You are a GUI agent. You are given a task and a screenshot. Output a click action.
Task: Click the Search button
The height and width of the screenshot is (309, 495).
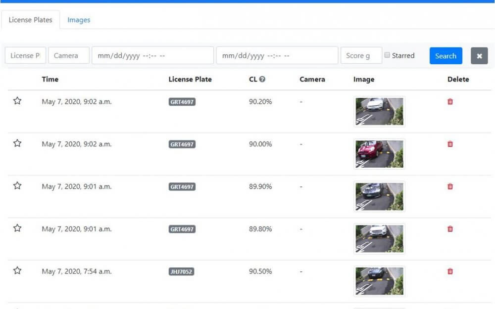click(x=446, y=56)
